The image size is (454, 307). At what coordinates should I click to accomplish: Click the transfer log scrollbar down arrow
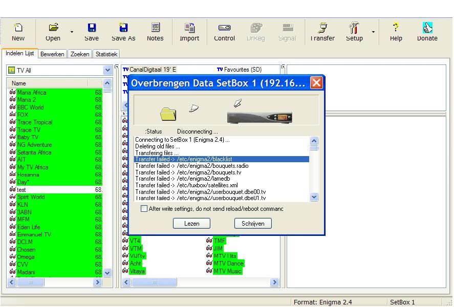click(314, 197)
